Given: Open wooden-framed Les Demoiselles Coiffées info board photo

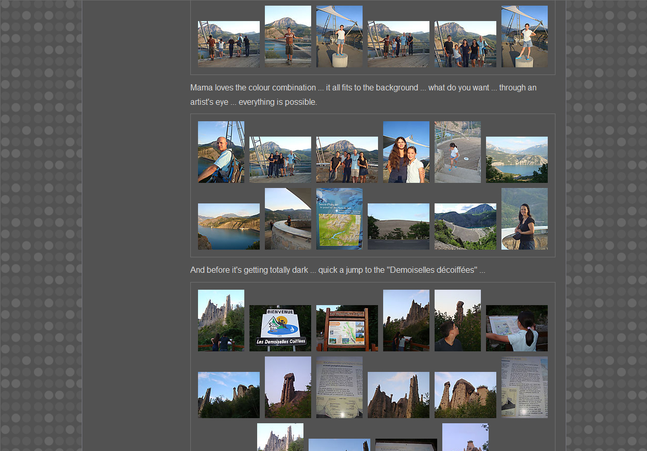Looking at the screenshot, I should [347, 328].
